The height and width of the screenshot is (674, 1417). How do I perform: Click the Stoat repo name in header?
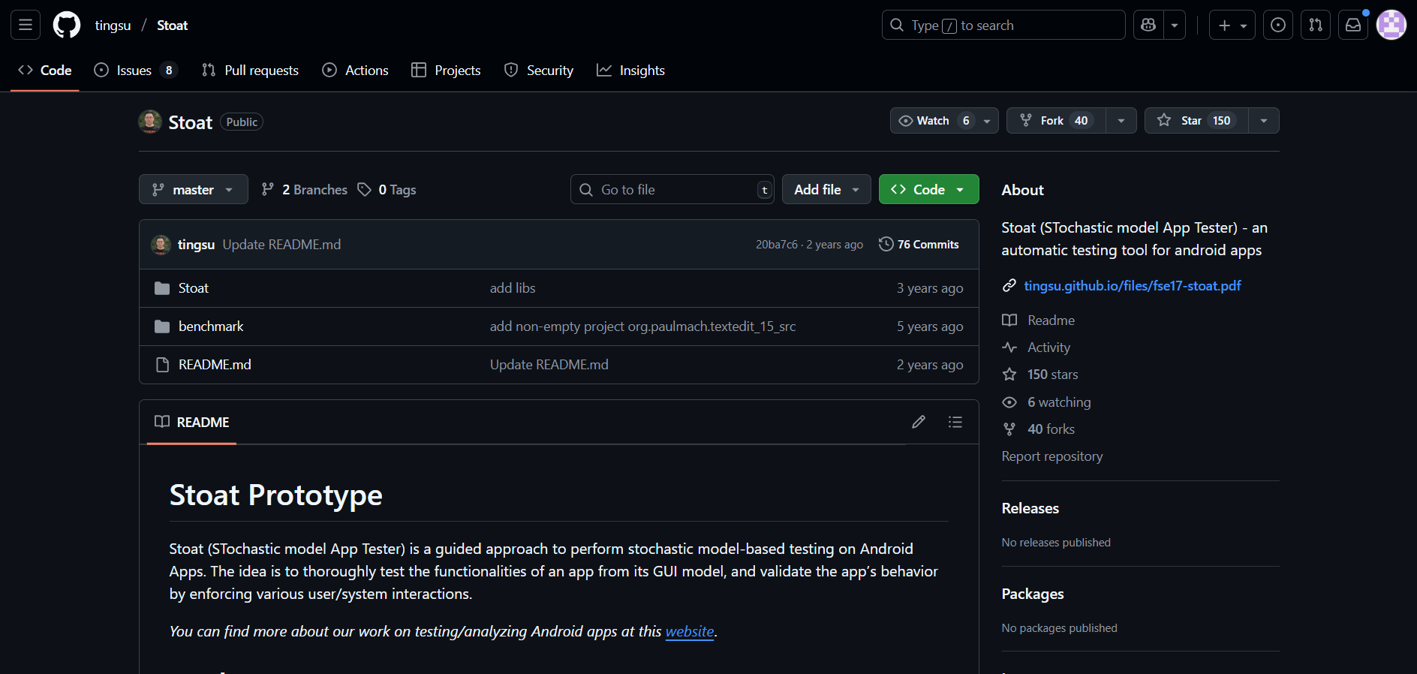point(172,25)
